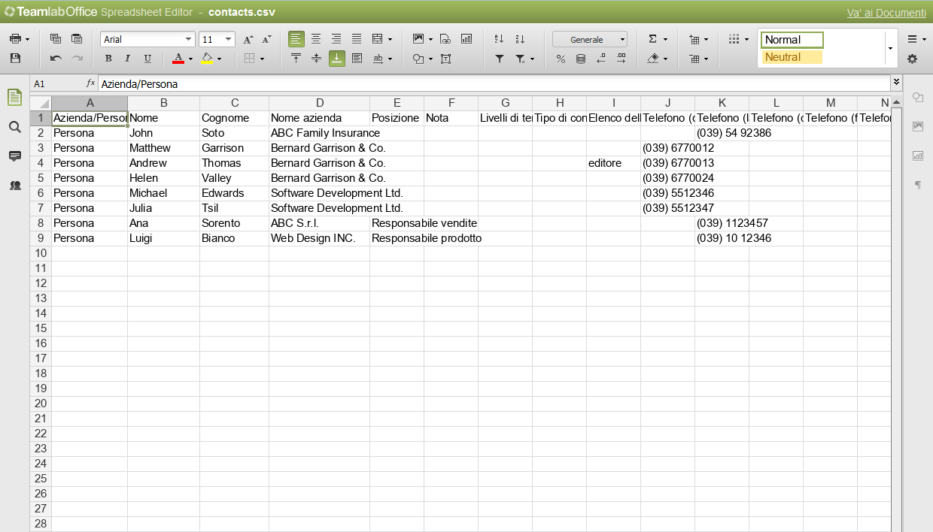Expand the cell styles gallery arrow
This screenshot has width=933, height=532.
(x=890, y=48)
